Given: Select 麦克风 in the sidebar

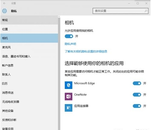Looking at the screenshot, I should (x=29, y=47).
